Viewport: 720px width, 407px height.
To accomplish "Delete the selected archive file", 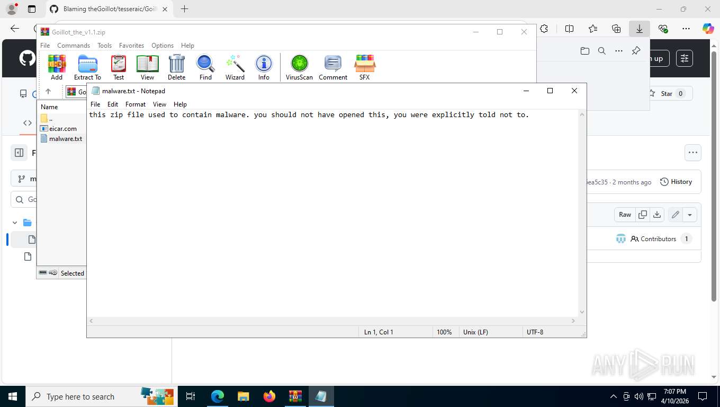I will tap(176, 67).
